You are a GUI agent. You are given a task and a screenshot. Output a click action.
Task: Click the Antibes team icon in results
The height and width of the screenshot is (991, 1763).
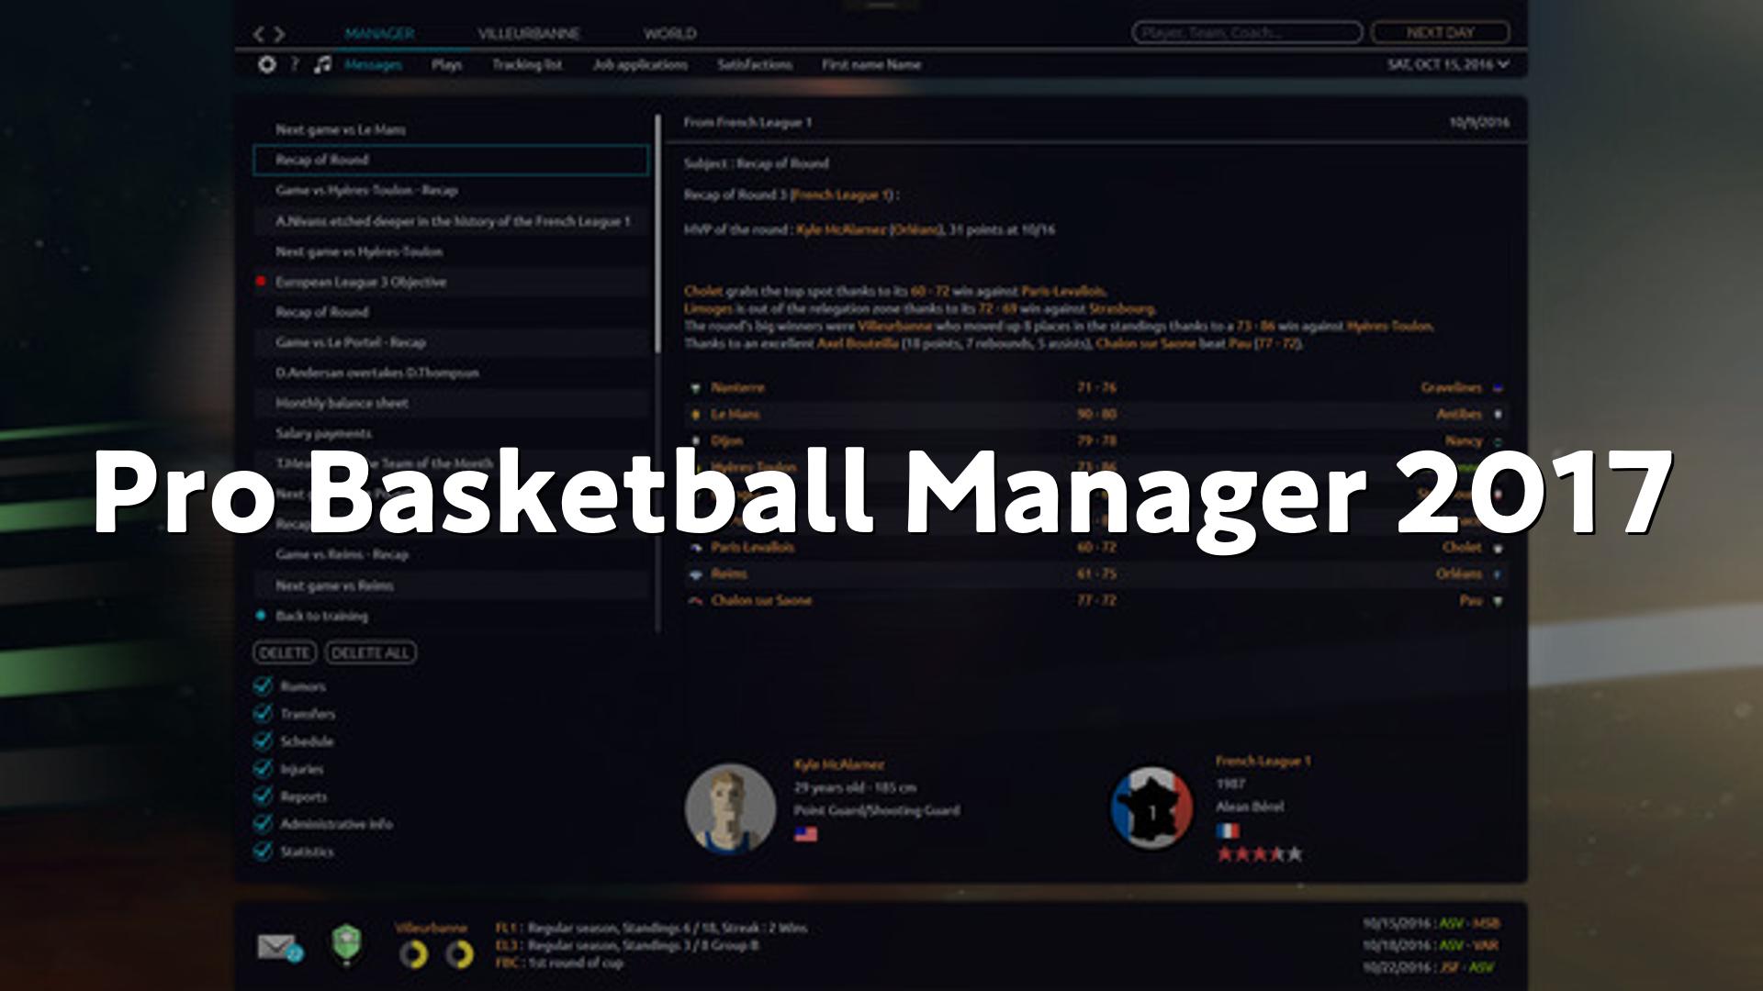click(1498, 415)
